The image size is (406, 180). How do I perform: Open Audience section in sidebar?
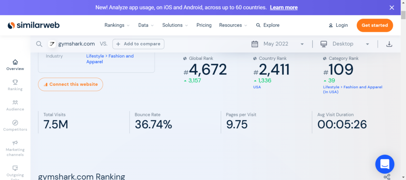[x=15, y=105]
